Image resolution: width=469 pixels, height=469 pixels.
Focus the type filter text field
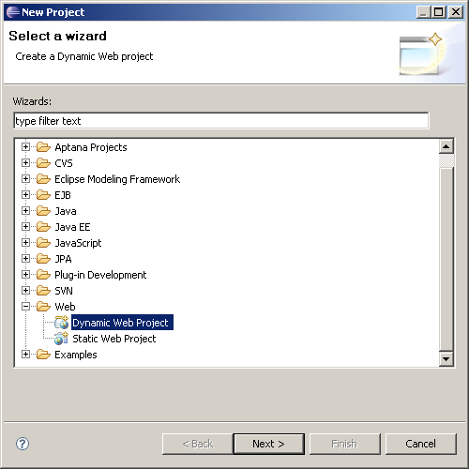221,121
